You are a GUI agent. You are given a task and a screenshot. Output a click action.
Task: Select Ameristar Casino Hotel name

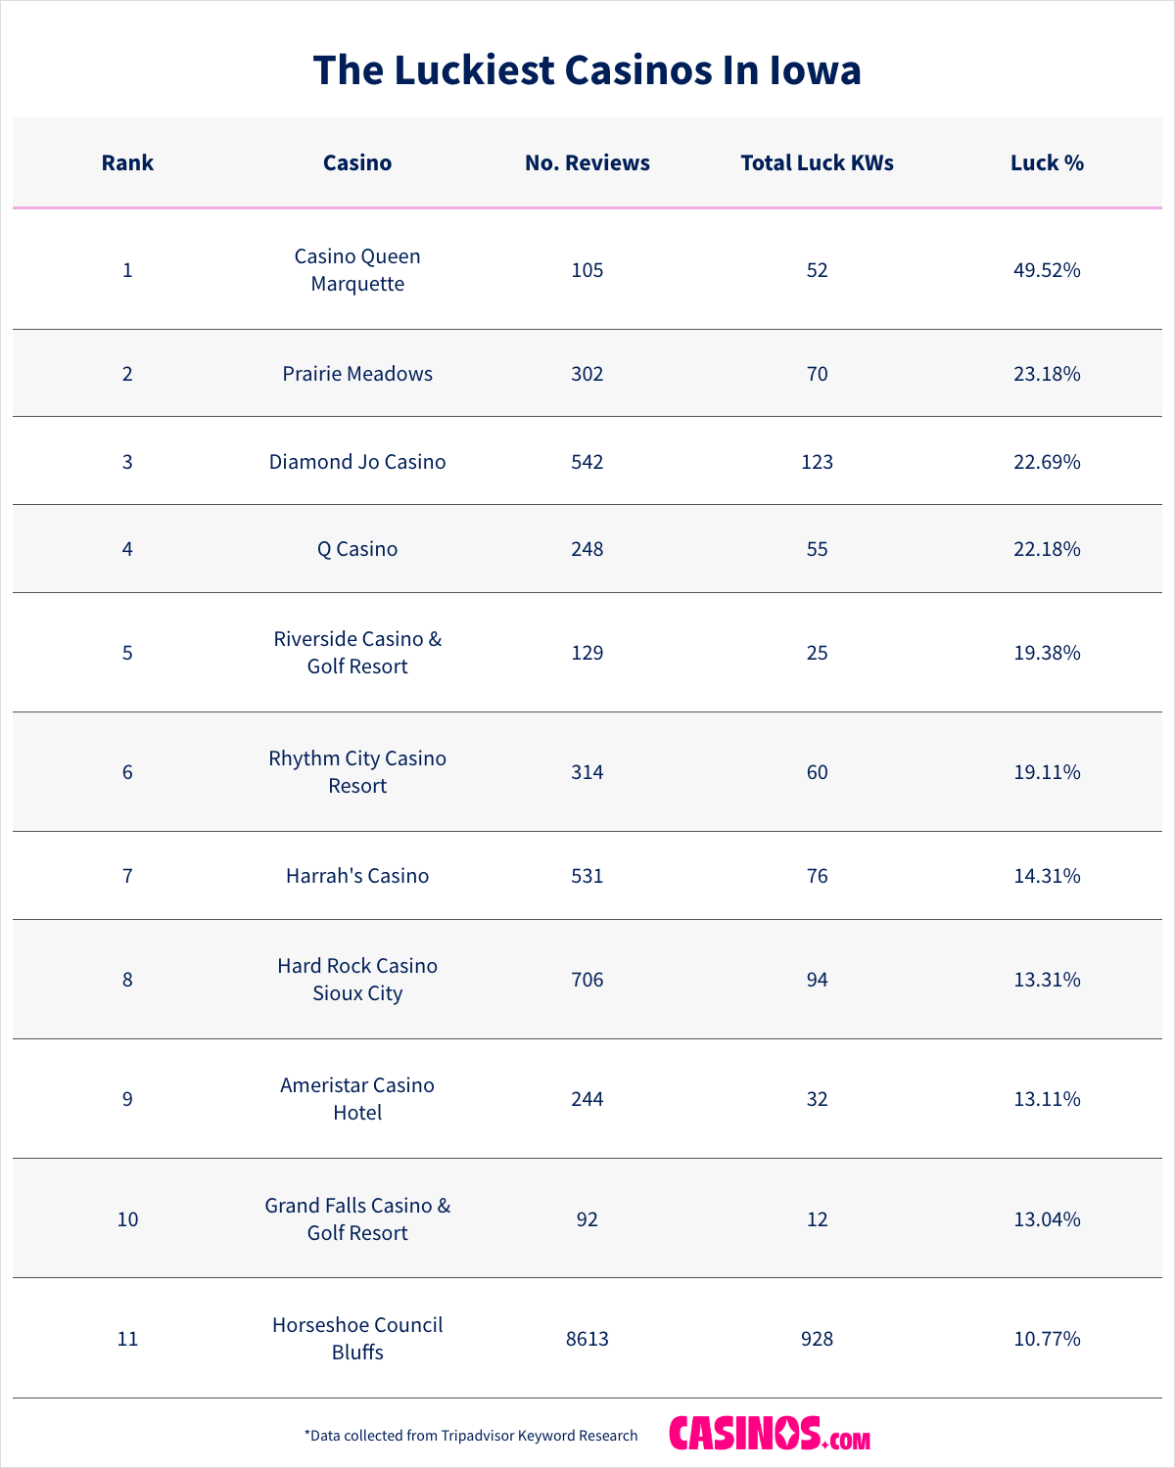(x=357, y=1099)
